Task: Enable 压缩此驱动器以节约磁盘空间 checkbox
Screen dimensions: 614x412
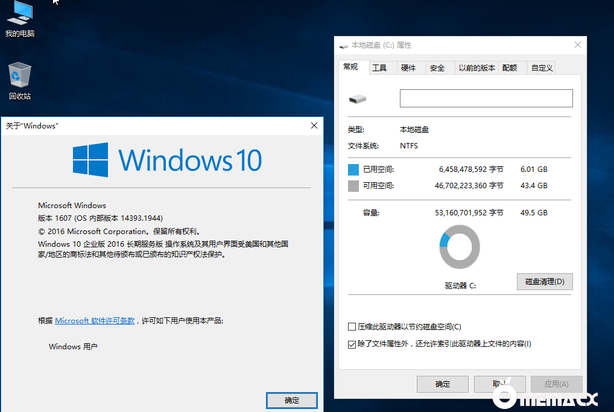Action: 352,327
